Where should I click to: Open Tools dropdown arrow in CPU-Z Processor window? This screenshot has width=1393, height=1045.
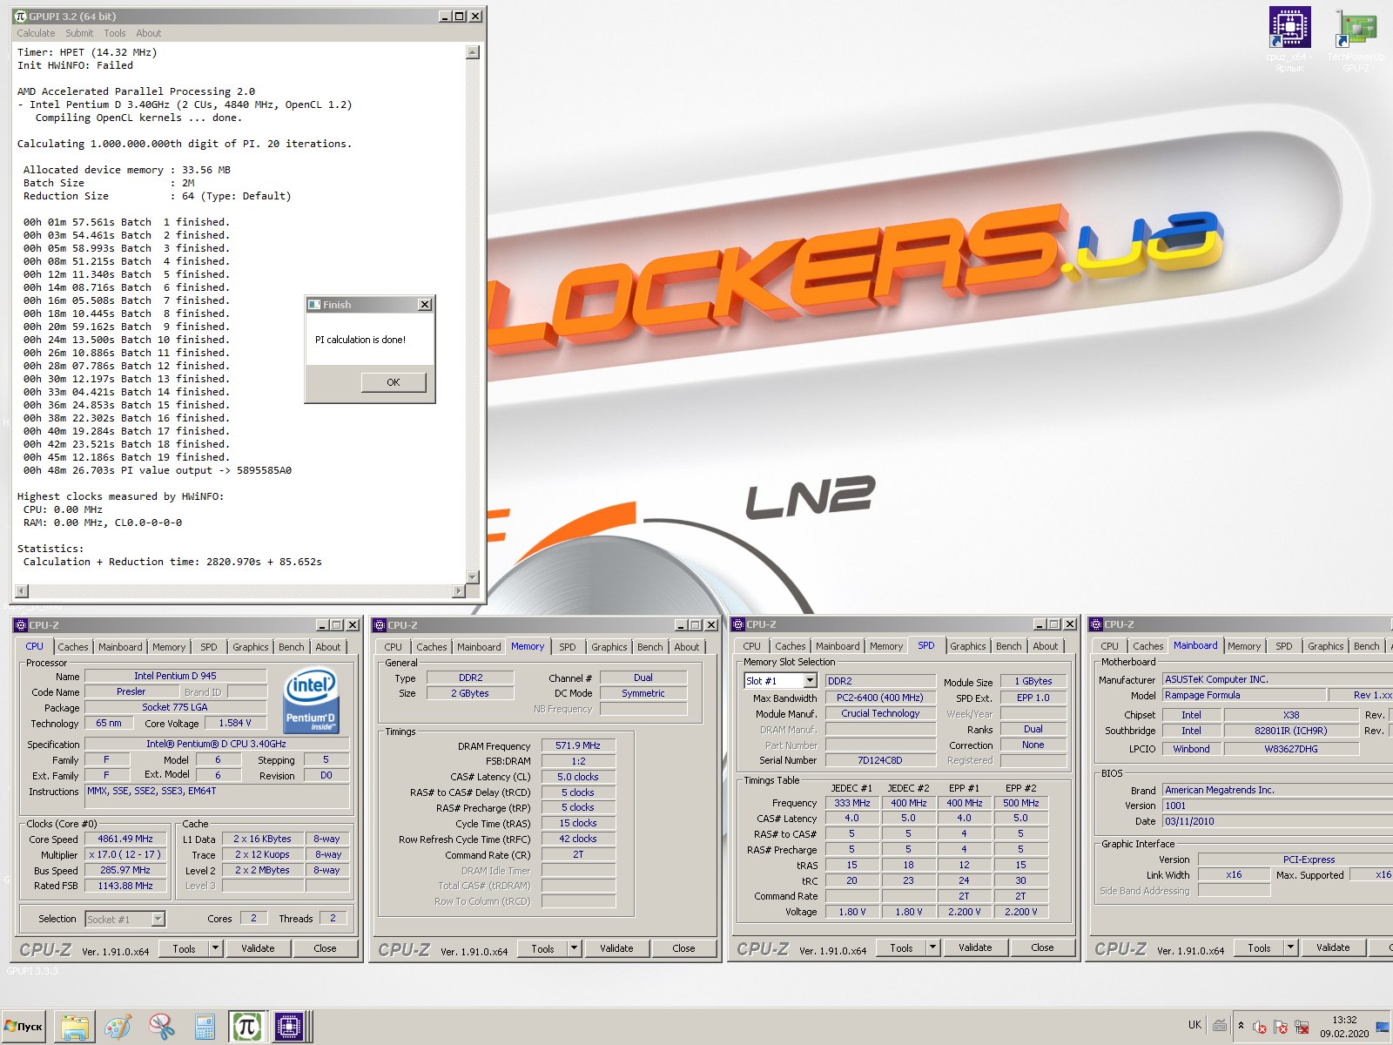pos(215,948)
